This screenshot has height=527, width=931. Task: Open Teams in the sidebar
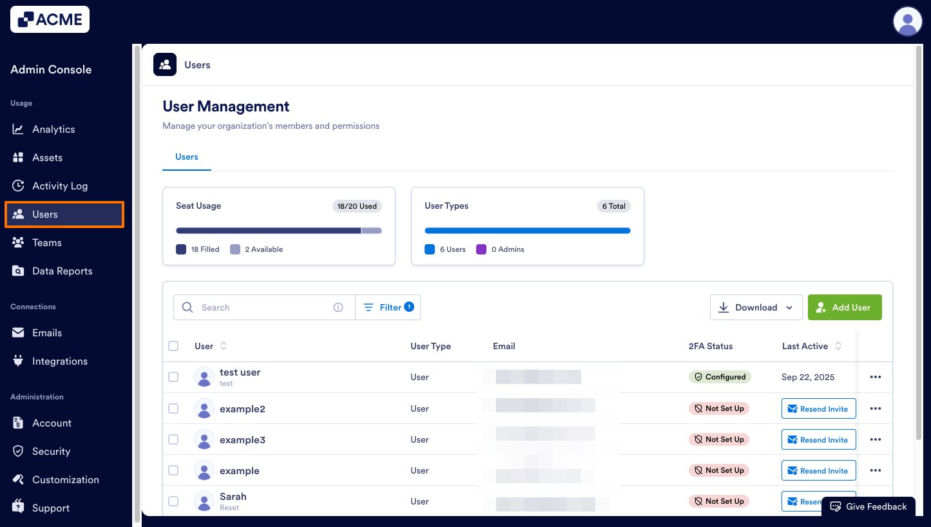click(46, 243)
